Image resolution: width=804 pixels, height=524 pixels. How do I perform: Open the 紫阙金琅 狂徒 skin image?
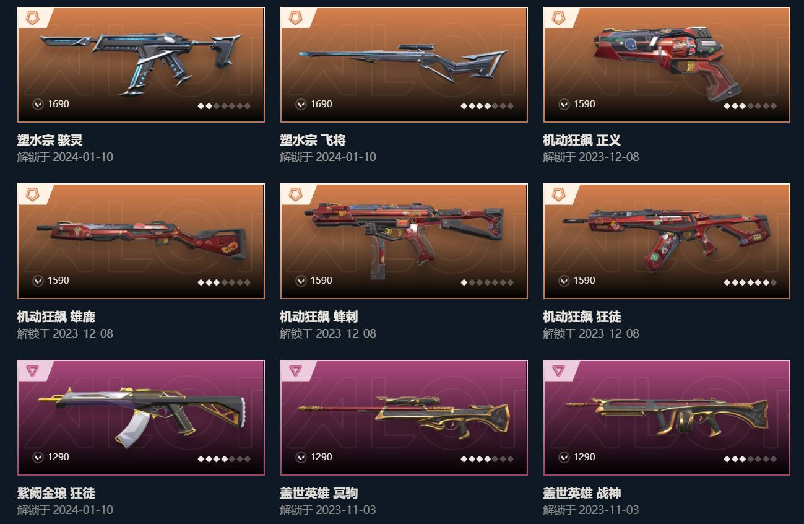(141, 417)
